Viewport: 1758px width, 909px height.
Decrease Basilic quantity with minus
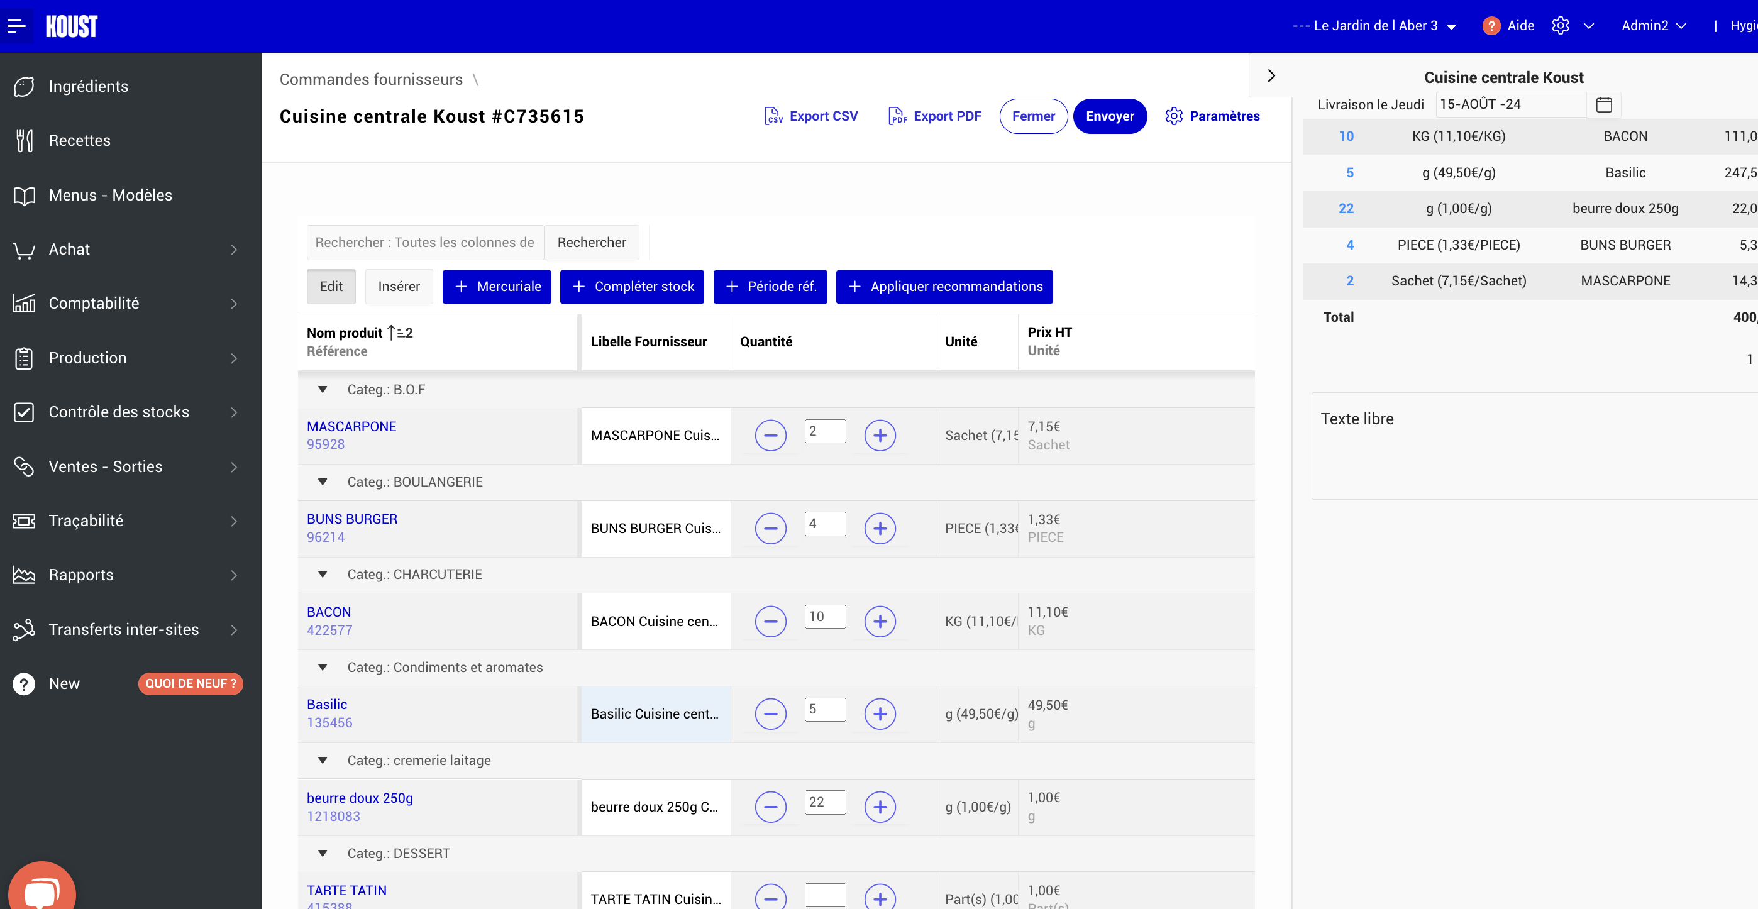click(770, 714)
